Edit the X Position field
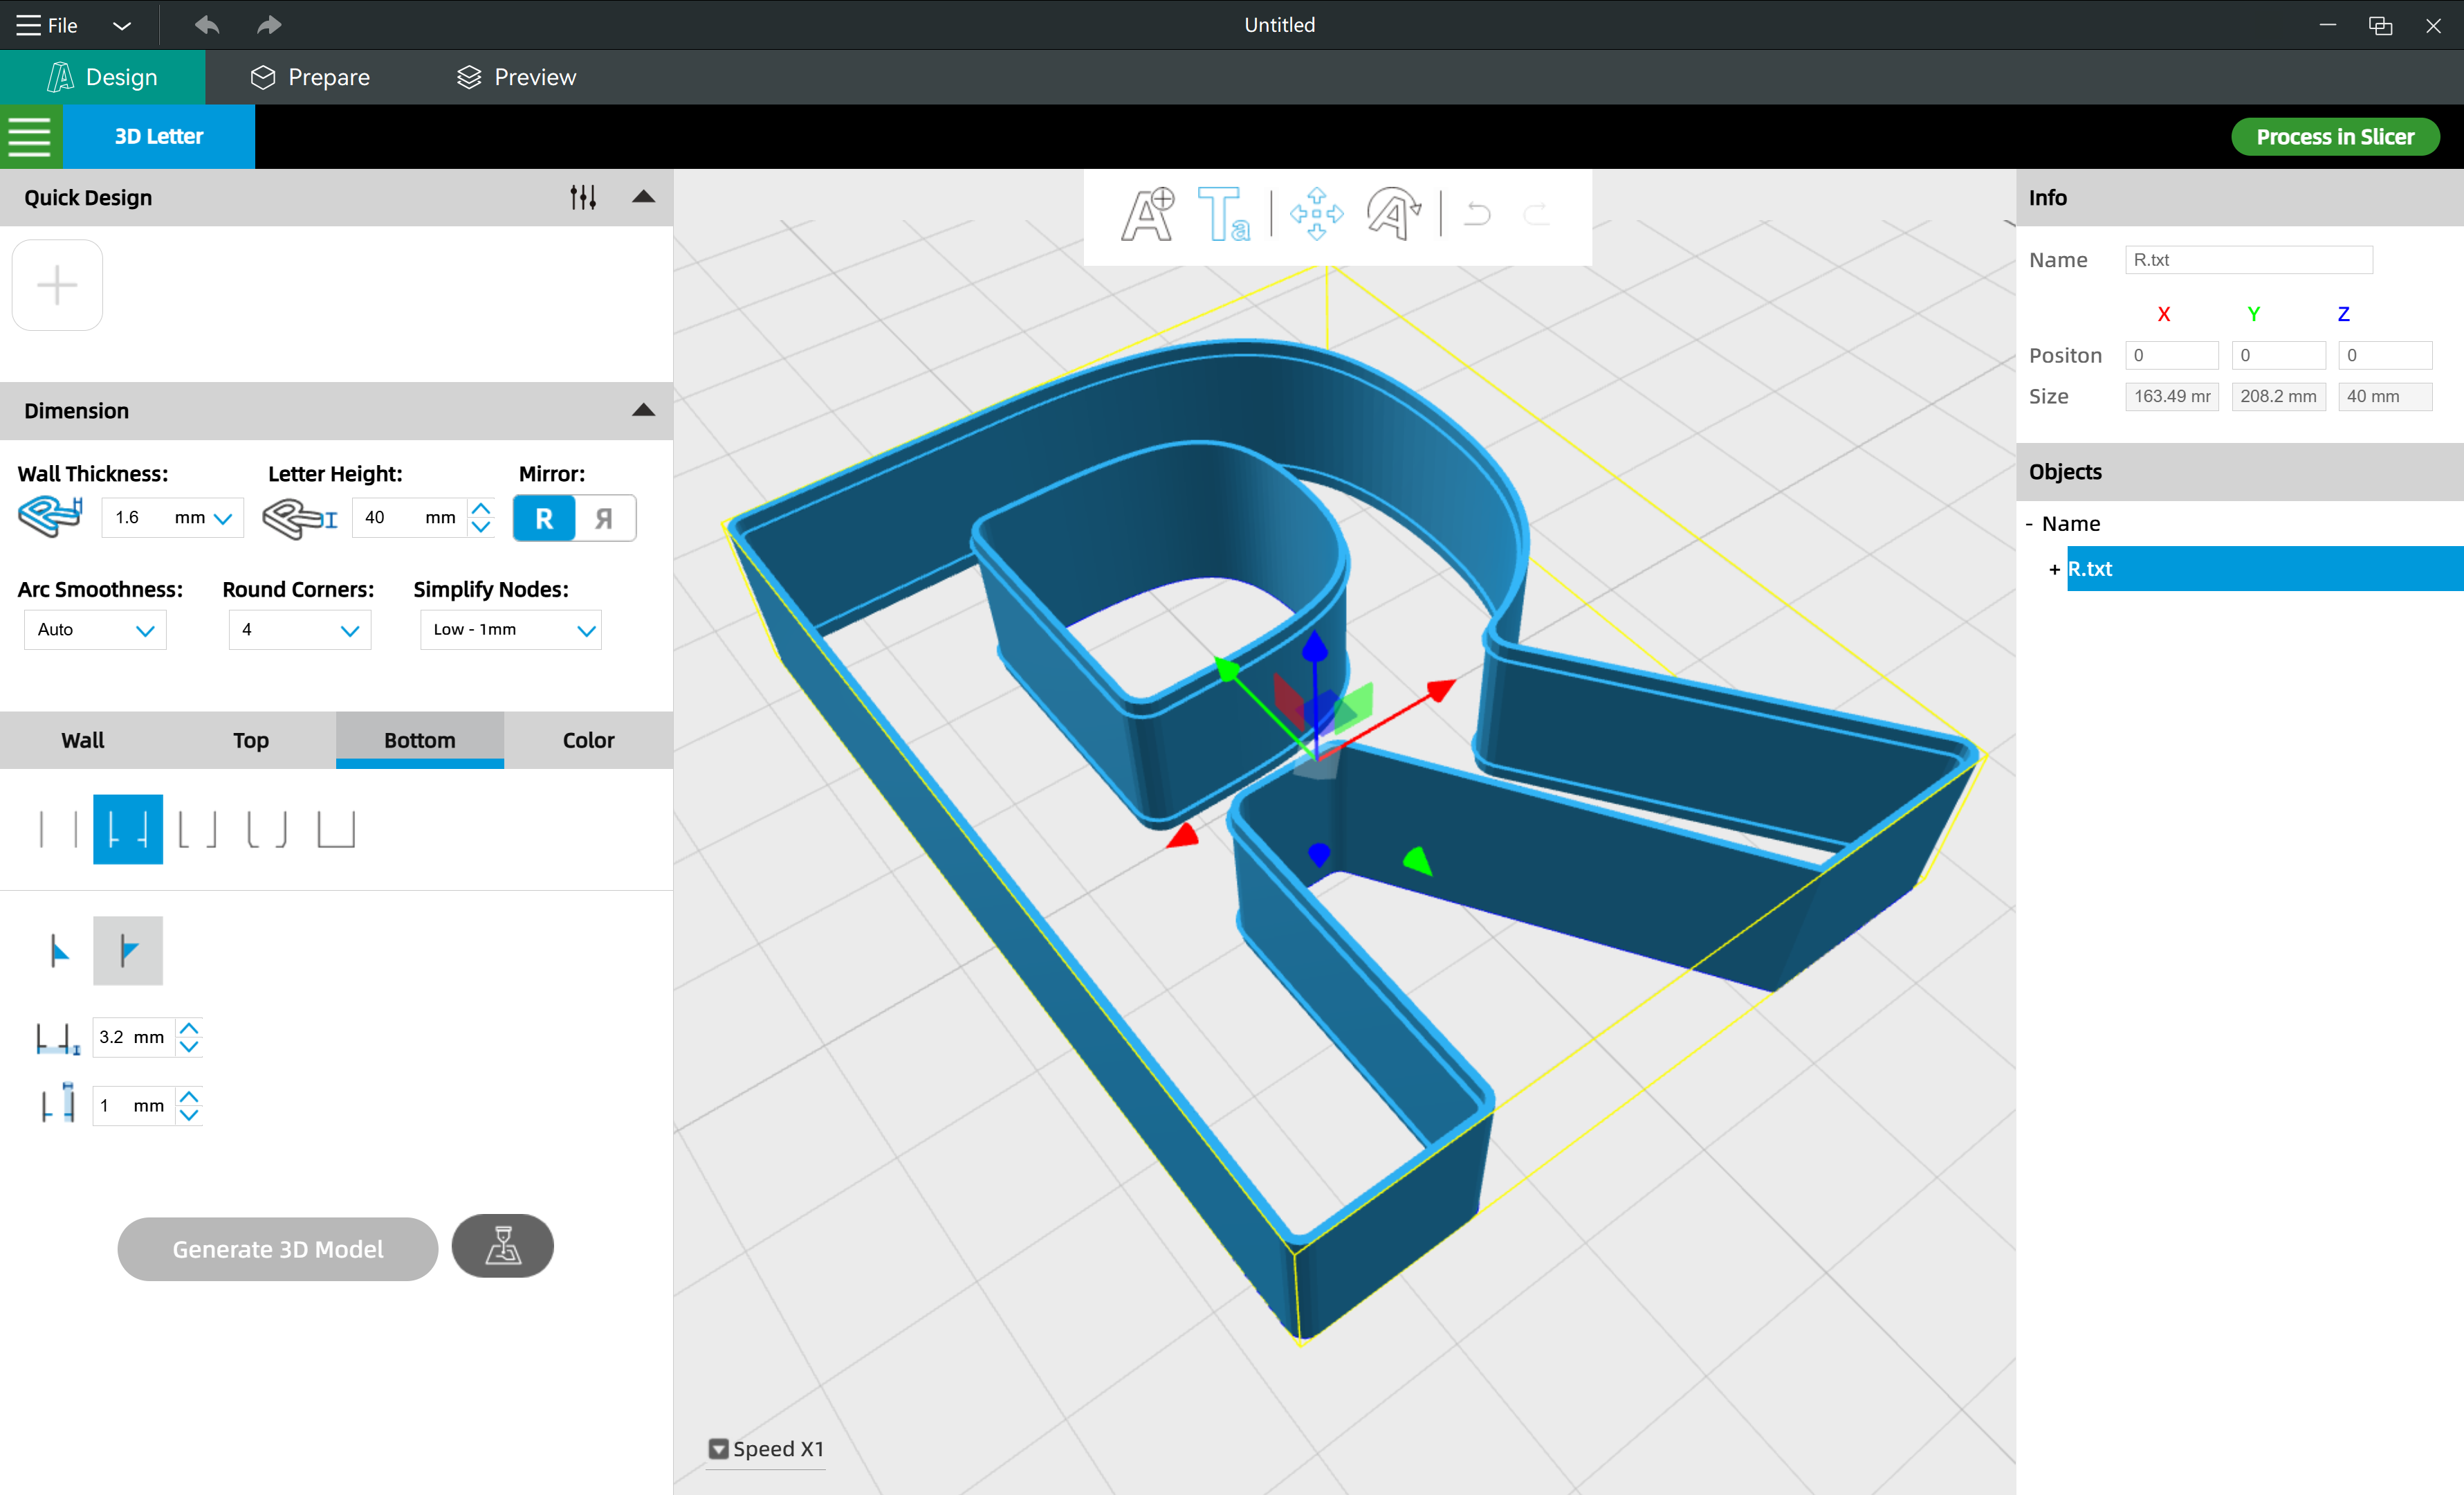Image resolution: width=2464 pixels, height=1495 pixels. coord(2171,355)
